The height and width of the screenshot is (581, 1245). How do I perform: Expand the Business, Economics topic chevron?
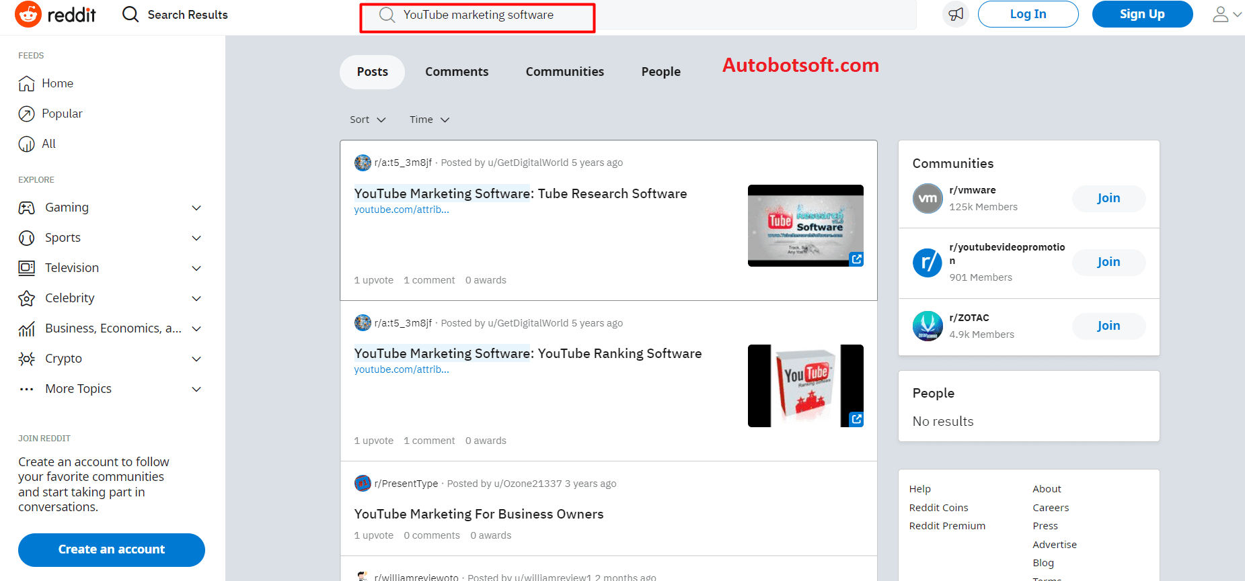[196, 328]
